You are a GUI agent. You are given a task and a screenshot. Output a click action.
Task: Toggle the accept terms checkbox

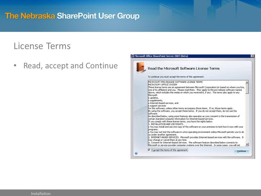coord(149,150)
